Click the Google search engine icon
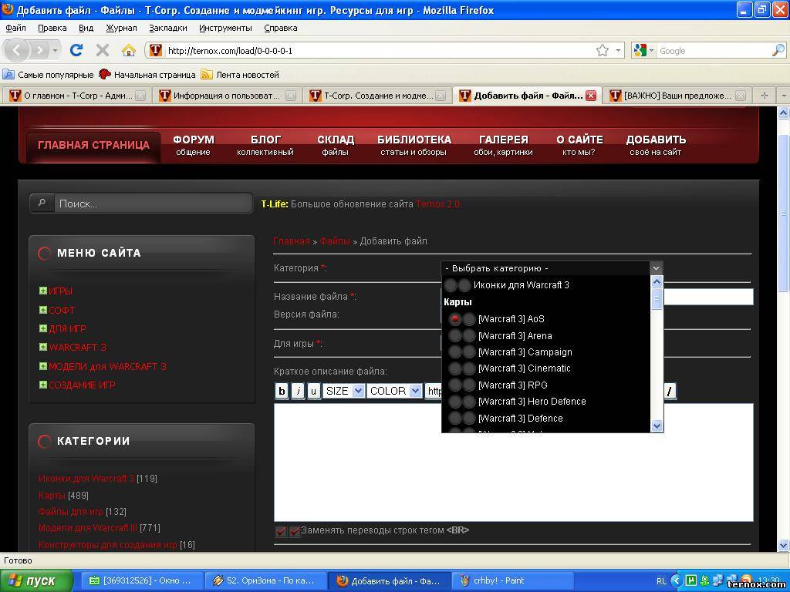This screenshot has height=592, width=790. (640, 50)
